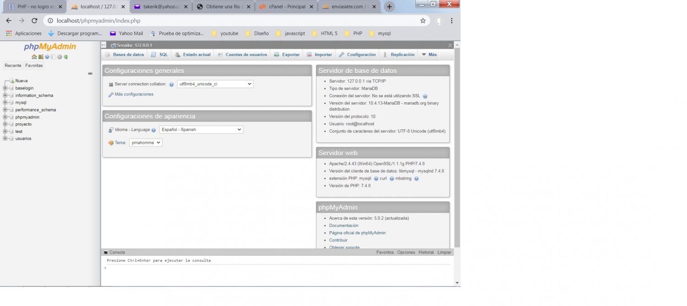Open phpMyAdmin documentation question-mark icon in sidebar
687x306 pixels.
[x=47, y=57]
